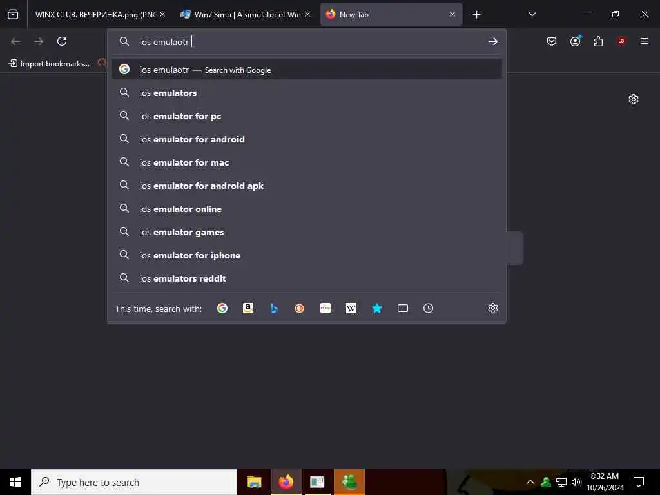Go forward one page
The height and width of the screenshot is (495, 660).
click(x=39, y=41)
